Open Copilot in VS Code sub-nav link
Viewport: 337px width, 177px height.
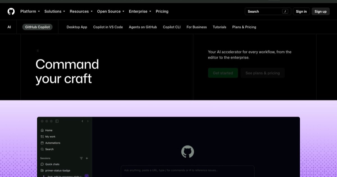click(108, 27)
